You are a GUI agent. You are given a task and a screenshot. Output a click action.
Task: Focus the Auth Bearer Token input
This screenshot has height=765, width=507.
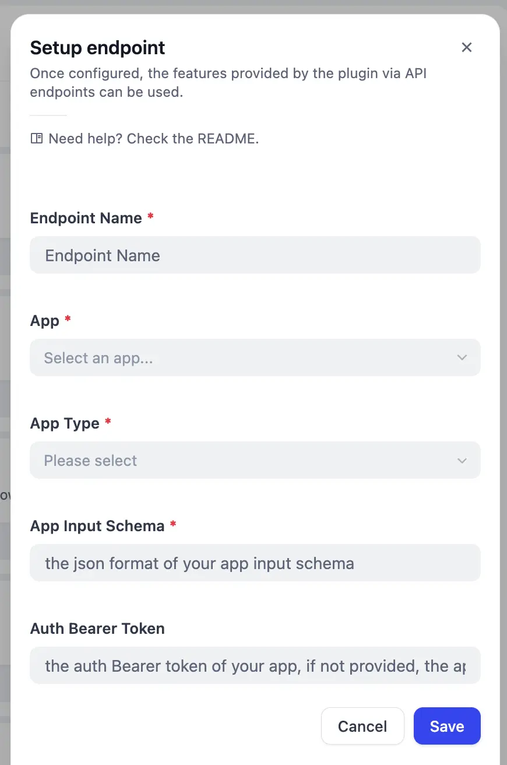click(255, 666)
